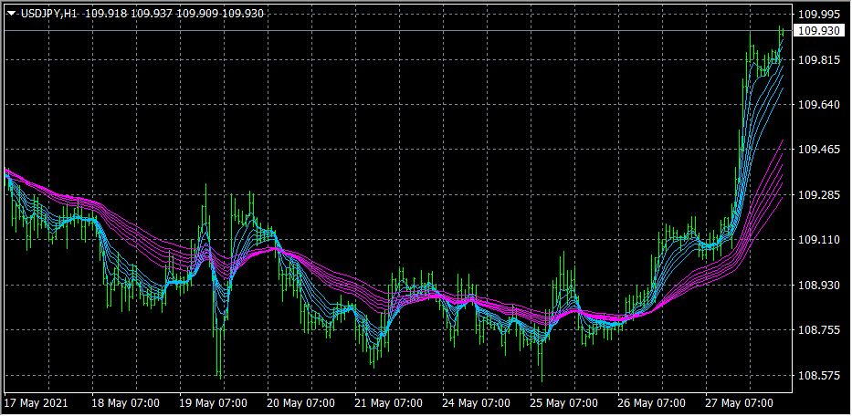Click the 18 May 07:00 time label

(125, 403)
